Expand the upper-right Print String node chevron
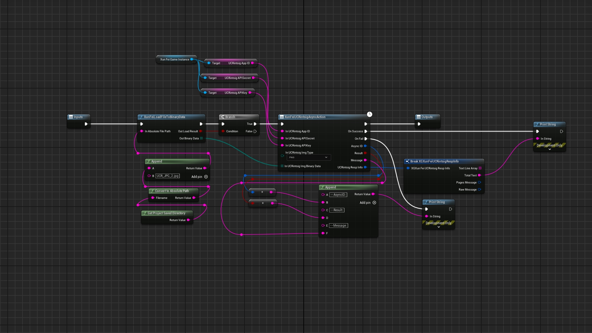Screen dimensions: 592x333 click(549, 149)
